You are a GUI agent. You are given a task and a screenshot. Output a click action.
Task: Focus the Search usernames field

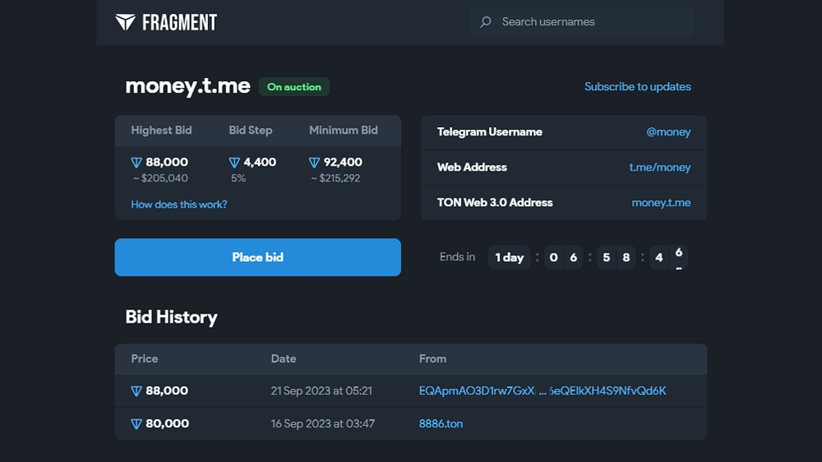582,22
